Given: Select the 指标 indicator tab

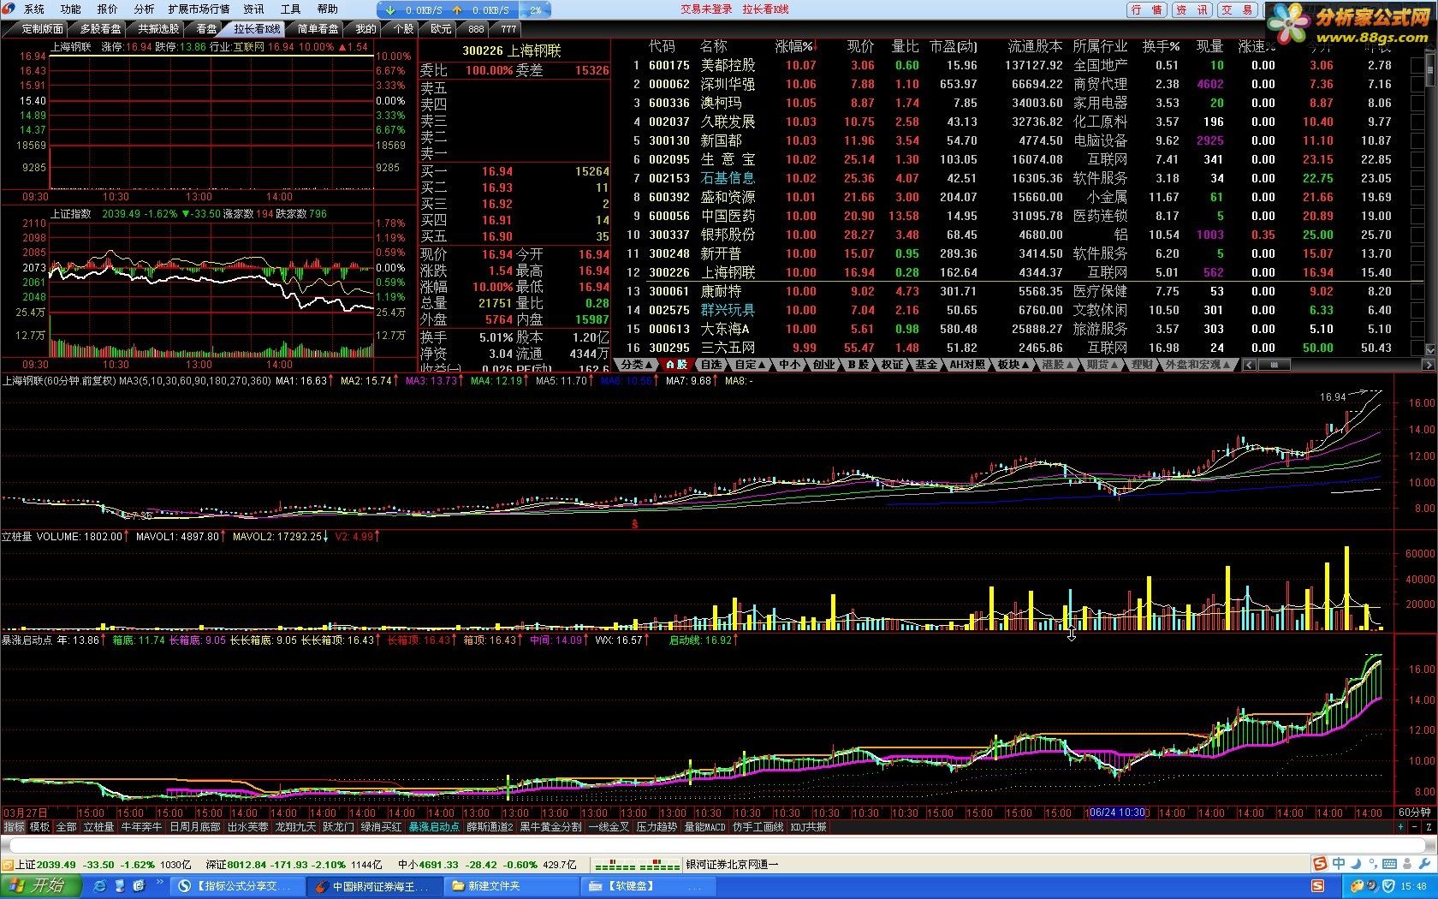Looking at the screenshot, I should [x=15, y=827].
